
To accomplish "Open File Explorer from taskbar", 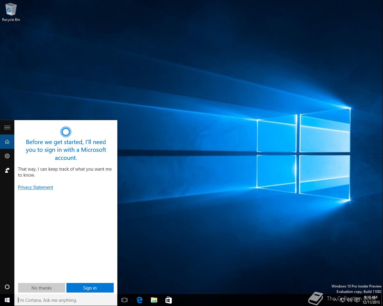I will [154, 300].
